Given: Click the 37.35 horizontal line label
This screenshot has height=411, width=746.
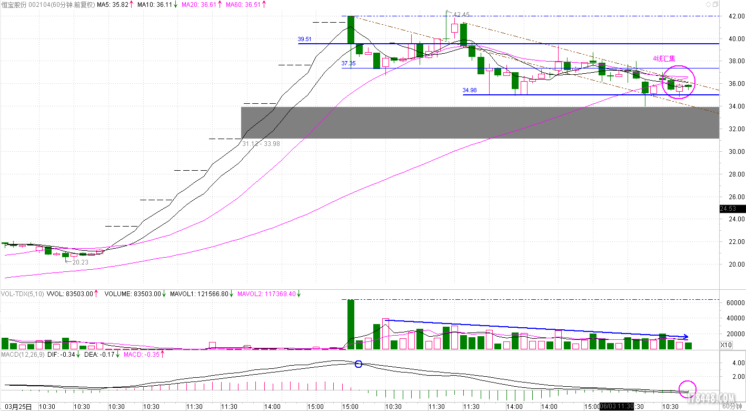Looking at the screenshot, I should [x=349, y=63].
